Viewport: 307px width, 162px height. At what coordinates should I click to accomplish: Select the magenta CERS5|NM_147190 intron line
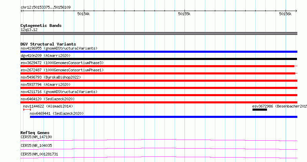pos(159,140)
